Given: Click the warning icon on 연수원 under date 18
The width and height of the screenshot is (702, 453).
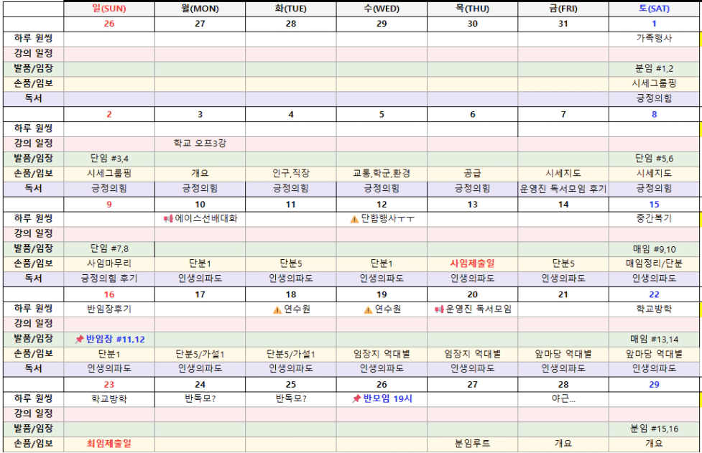Looking at the screenshot, I should (277, 309).
